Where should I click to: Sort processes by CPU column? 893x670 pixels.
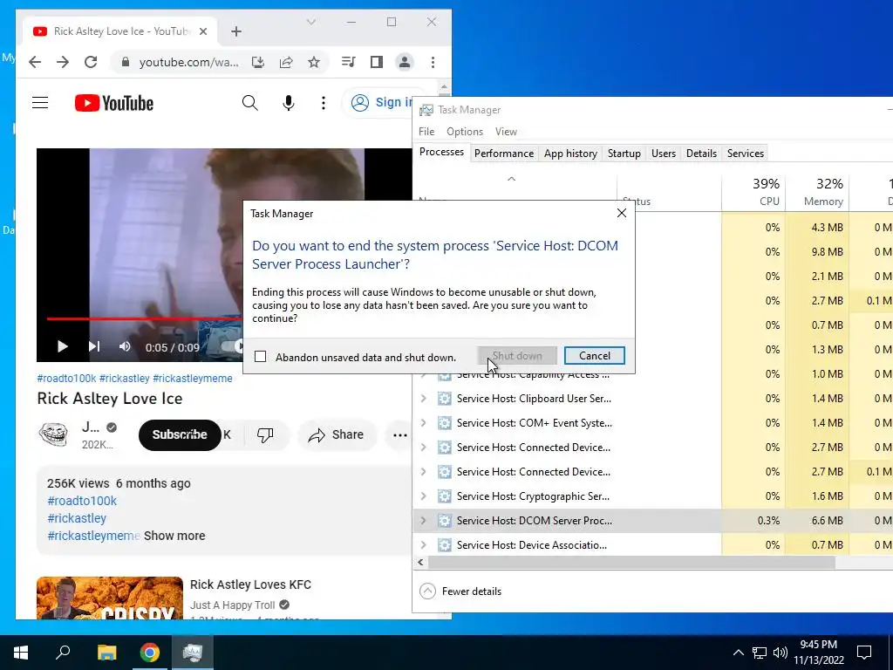tap(753, 192)
